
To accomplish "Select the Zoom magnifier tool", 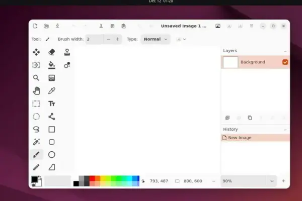I will pos(36,78).
